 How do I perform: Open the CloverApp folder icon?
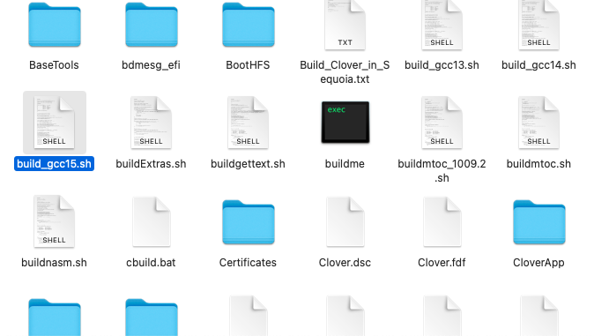click(539, 222)
